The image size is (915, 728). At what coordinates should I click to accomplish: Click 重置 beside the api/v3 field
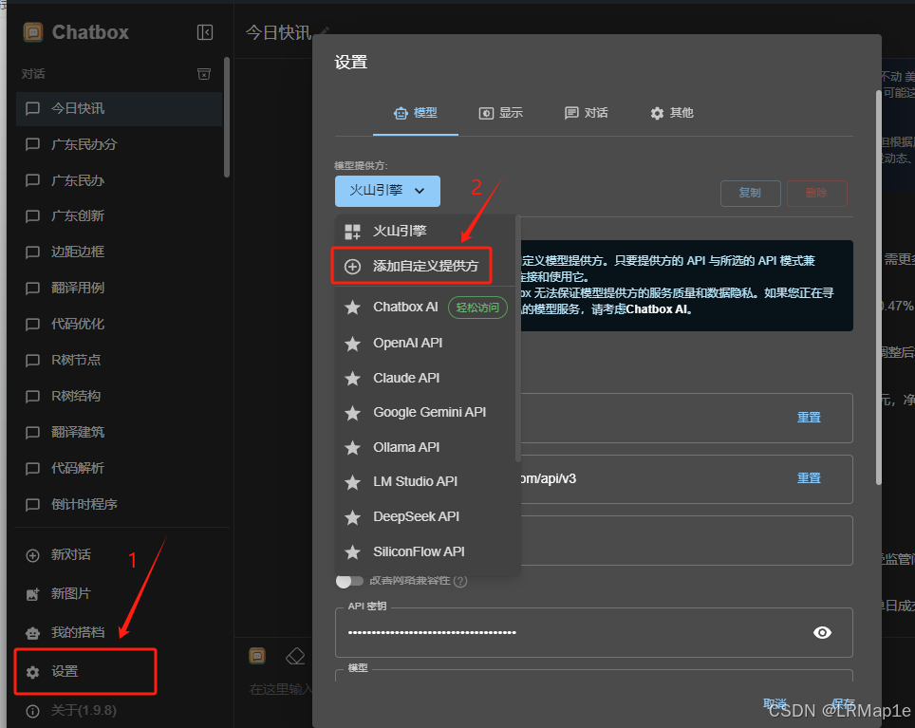point(809,478)
